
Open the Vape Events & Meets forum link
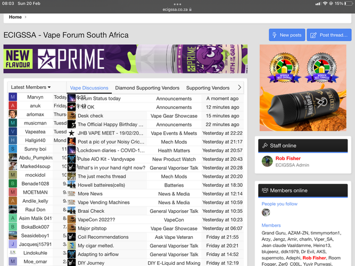coord(174,134)
